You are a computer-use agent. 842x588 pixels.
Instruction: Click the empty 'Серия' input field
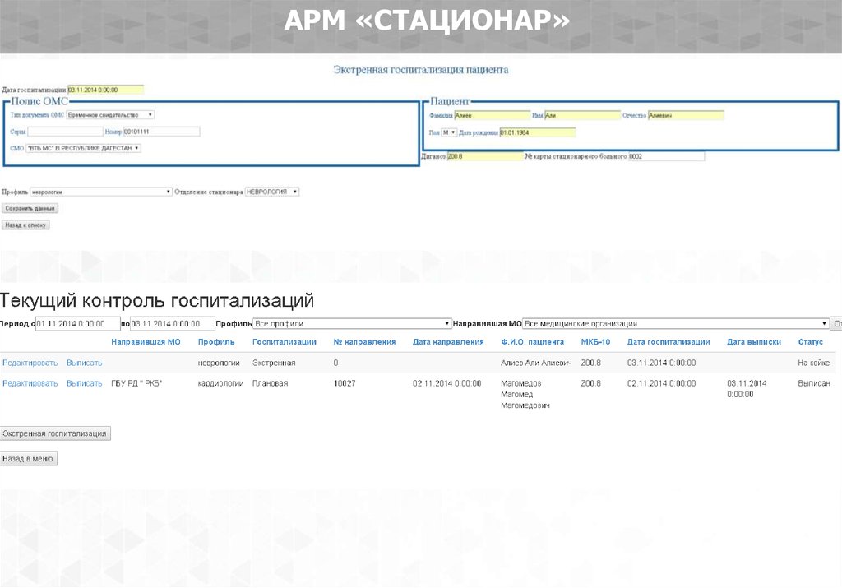pos(64,132)
